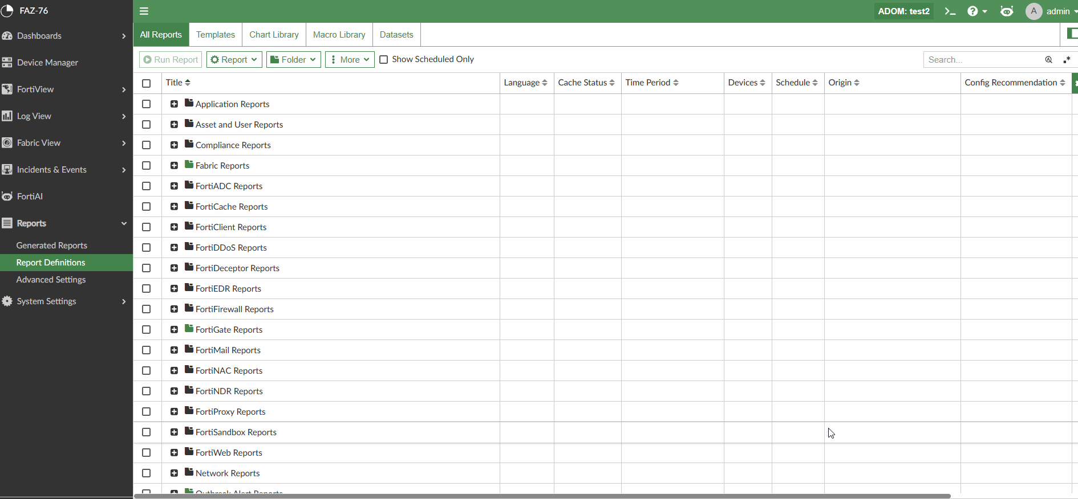Image resolution: width=1078 pixels, height=499 pixels.
Task: Click the Network Reports folder icon
Action: click(189, 472)
